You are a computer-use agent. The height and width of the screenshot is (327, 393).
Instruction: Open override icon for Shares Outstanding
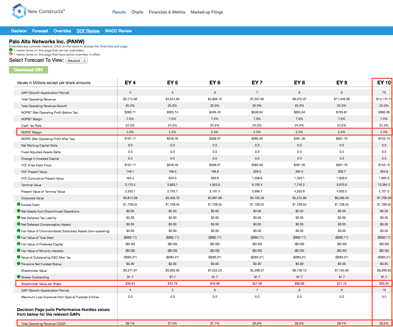coord(19,277)
